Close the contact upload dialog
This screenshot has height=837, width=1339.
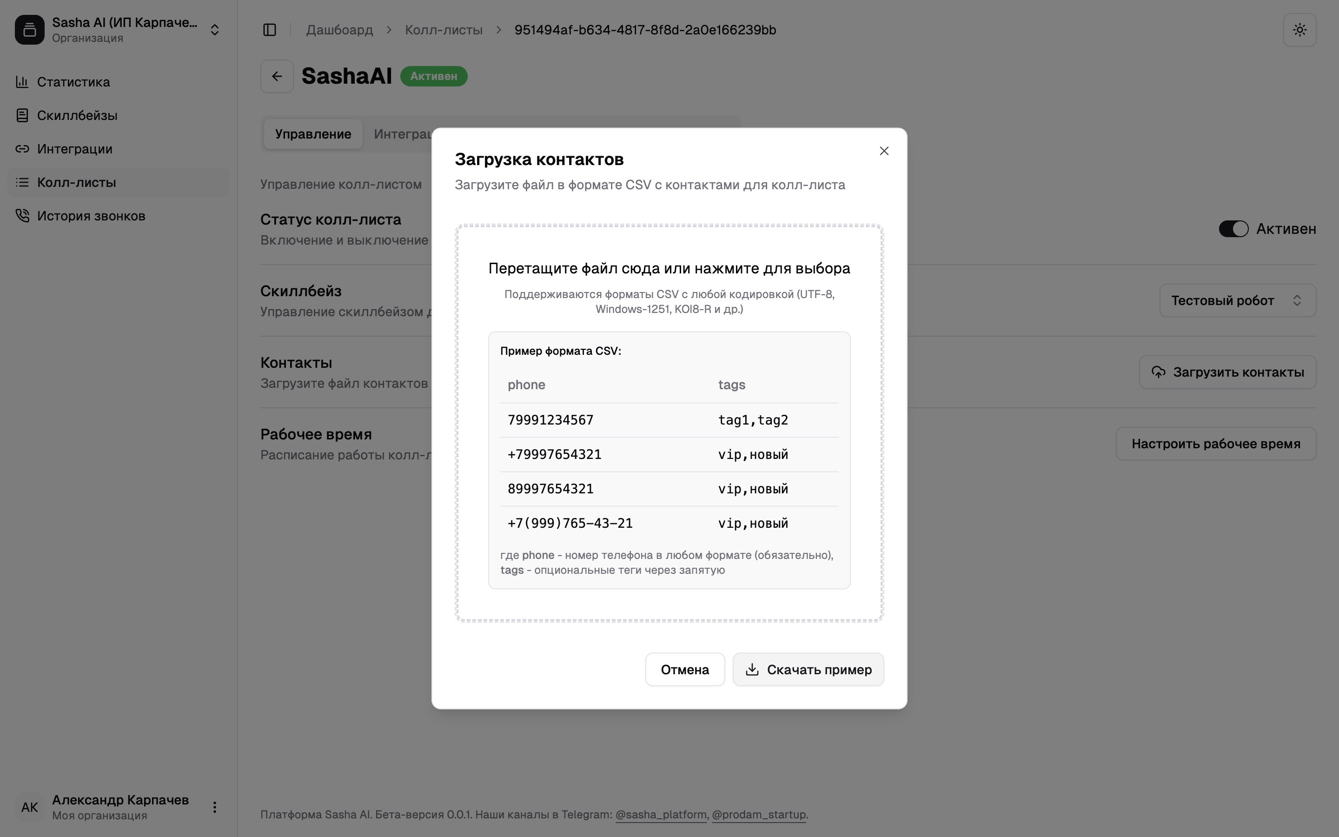coord(884,151)
